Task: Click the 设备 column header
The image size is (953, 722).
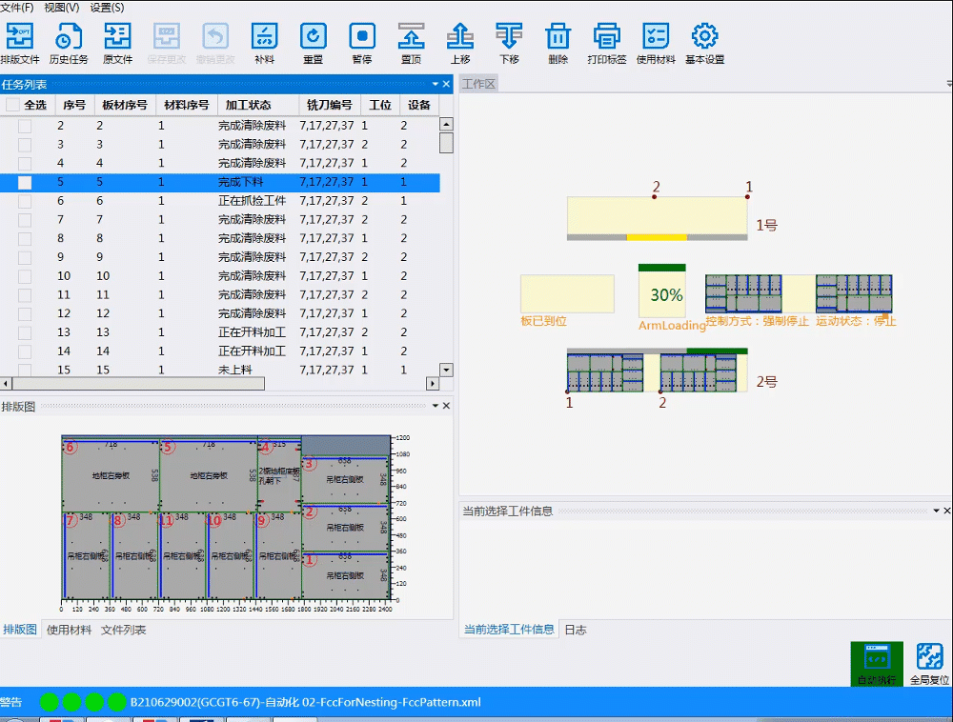Action: tap(418, 105)
